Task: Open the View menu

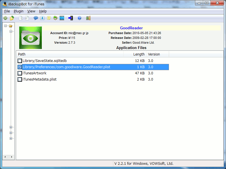Action: (x=31, y=11)
